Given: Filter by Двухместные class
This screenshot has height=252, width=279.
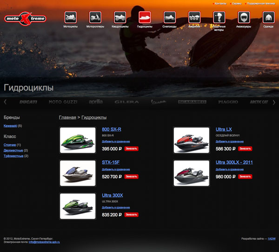Looking at the screenshot, I should (x=13, y=150).
